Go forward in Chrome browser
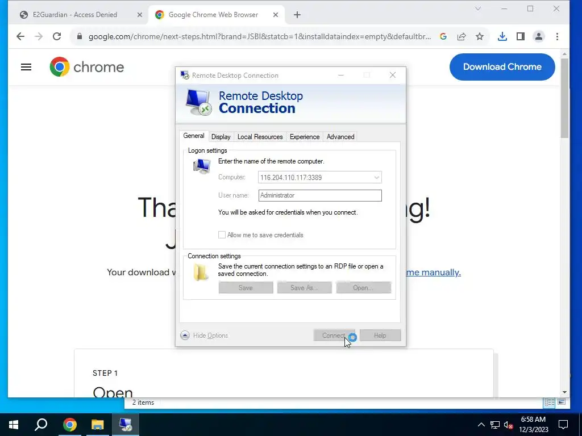This screenshot has width=582, height=436. pos(39,36)
